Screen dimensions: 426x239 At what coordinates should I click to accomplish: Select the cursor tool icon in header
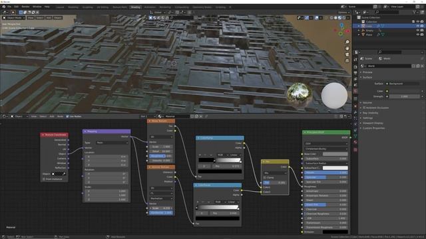pos(13,12)
